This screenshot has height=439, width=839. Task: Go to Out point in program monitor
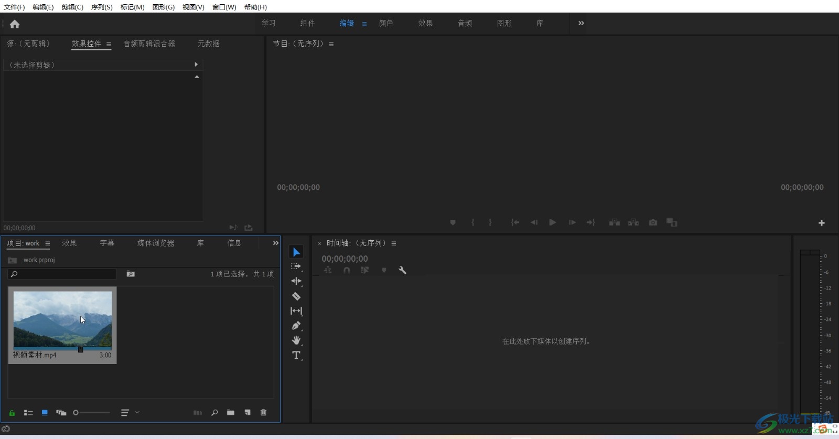point(591,222)
